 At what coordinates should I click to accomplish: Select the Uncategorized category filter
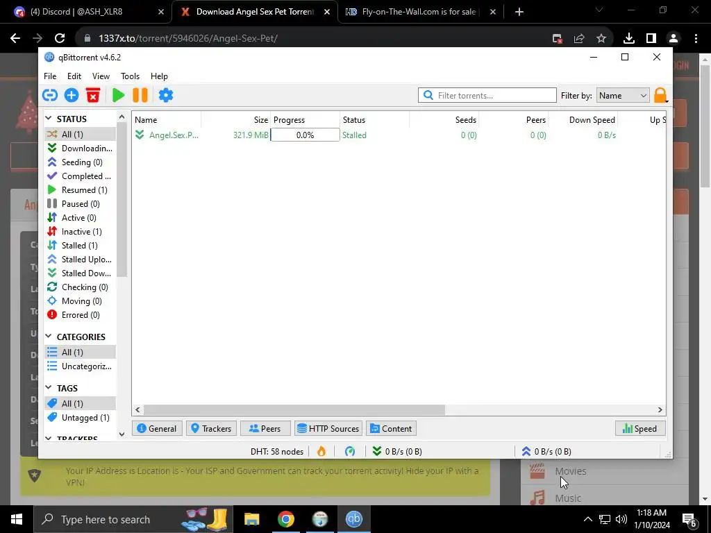pyautogui.click(x=81, y=366)
